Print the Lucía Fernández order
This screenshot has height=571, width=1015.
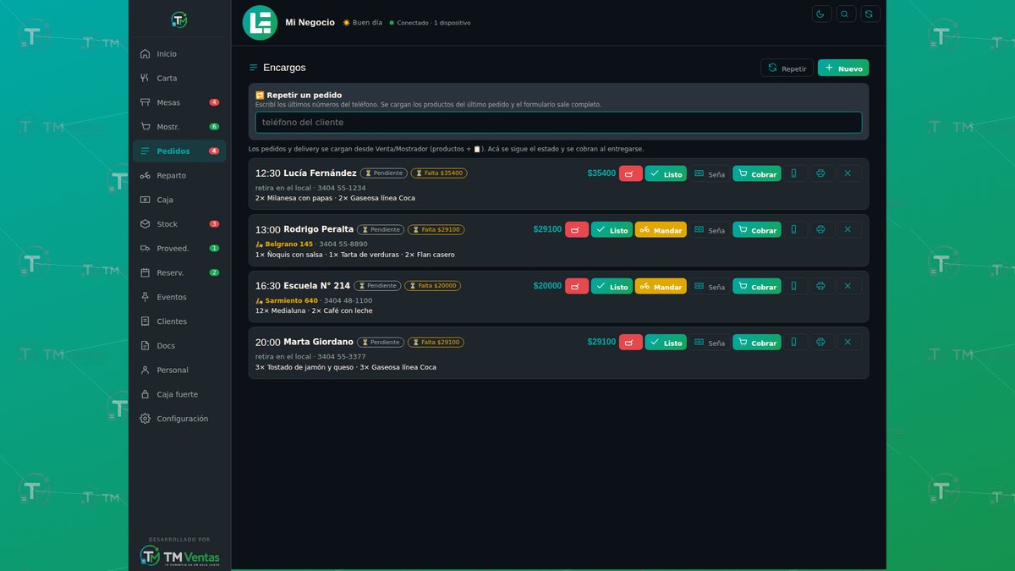click(x=821, y=173)
